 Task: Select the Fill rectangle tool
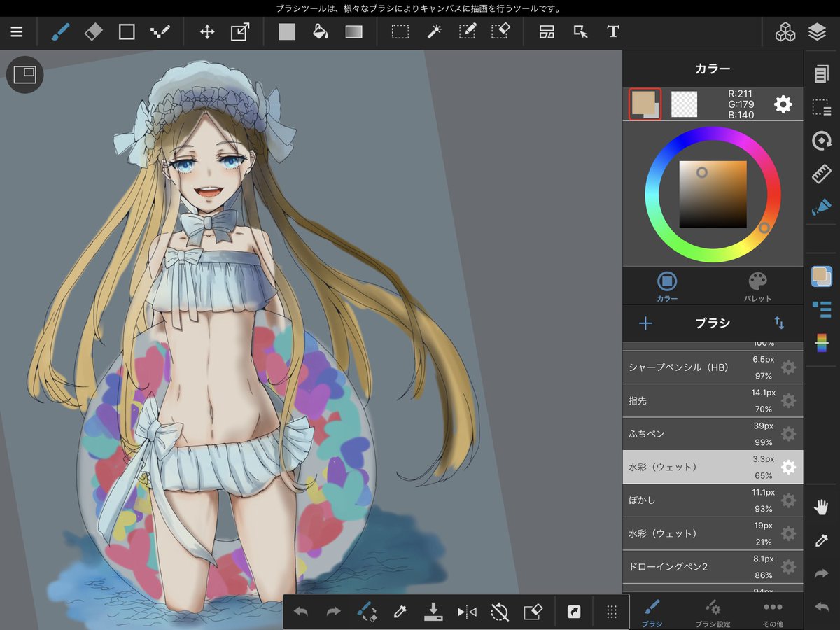pyautogui.click(x=287, y=32)
